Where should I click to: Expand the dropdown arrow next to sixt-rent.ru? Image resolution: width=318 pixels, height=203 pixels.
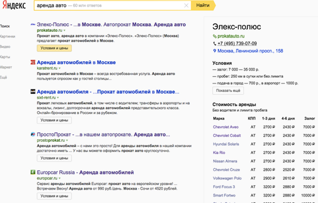[58, 98]
